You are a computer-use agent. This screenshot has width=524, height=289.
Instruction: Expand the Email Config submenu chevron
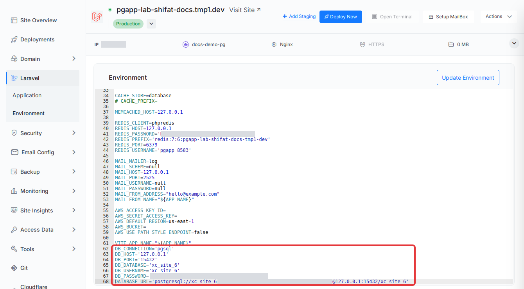coord(74,152)
